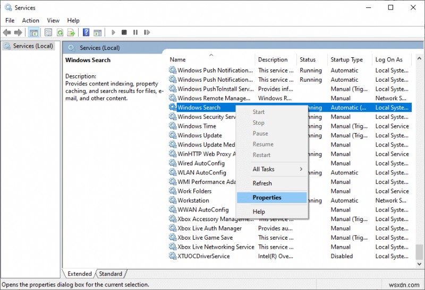Click Disabled startup type for XTUOCDriverService
Screen dimensions: 425x290
tap(342, 256)
